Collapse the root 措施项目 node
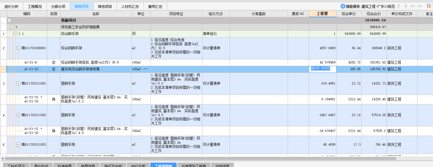The width and height of the screenshot is (433, 167). [9, 20]
